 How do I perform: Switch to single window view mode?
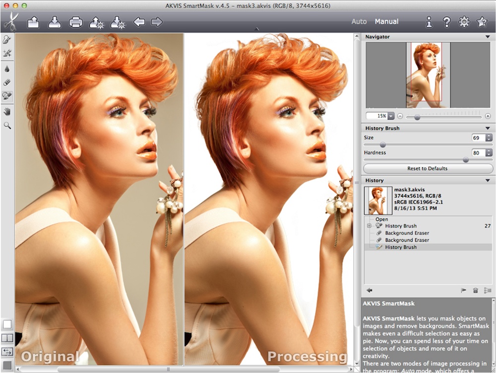pyautogui.click(x=7, y=324)
